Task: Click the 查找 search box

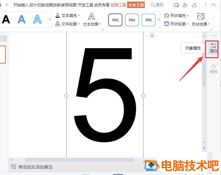Action: (x=157, y=5)
